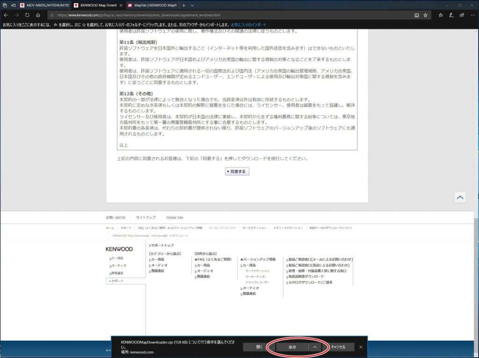Viewport: 479px width, 358px height.
Task: Open カー用品 under the KENWOOD logo
Action: 116,258
